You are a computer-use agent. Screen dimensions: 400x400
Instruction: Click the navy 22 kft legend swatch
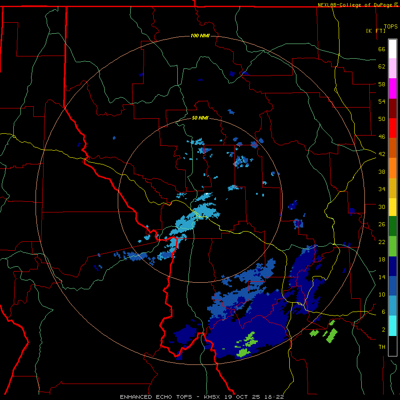coord(392,266)
